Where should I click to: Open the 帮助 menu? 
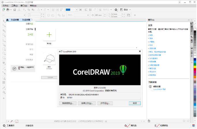(33, 6)
